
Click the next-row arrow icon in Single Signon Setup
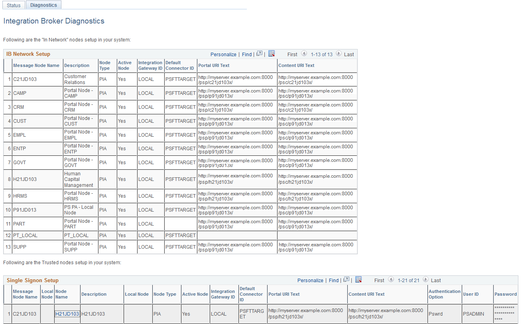pyautogui.click(x=425, y=280)
